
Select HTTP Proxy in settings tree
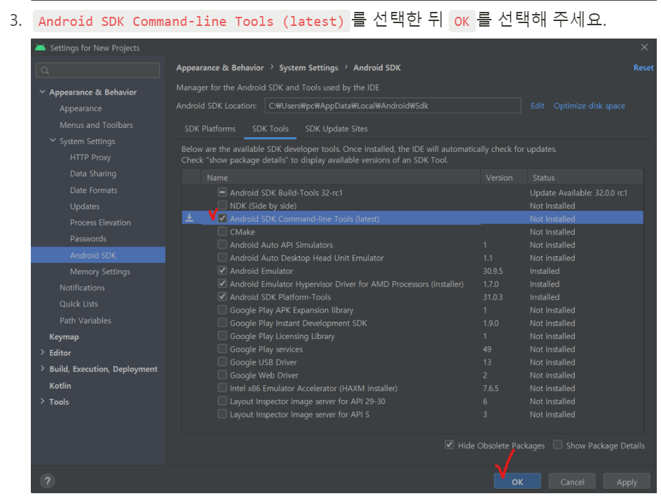(x=90, y=158)
